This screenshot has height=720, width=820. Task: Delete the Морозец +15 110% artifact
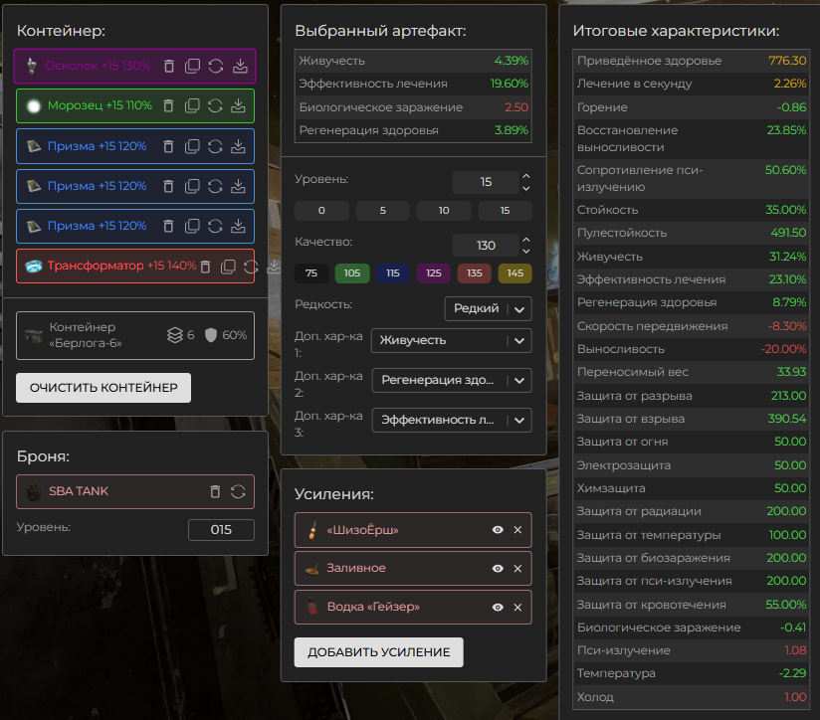click(x=168, y=106)
